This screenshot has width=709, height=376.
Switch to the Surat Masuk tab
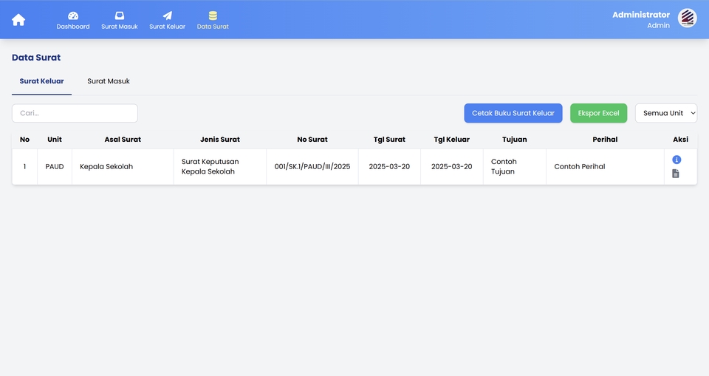(x=109, y=81)
